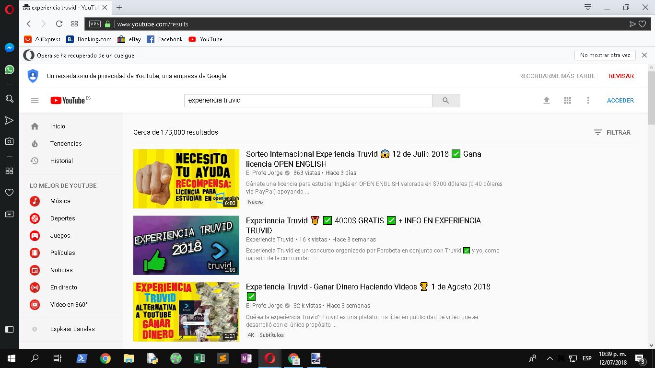This screenshot has height=368, width=655.
Task: Open the 'EXPERIENCIA TRUVID 2018' video thumbnail
Action: [x=186, y=245]
